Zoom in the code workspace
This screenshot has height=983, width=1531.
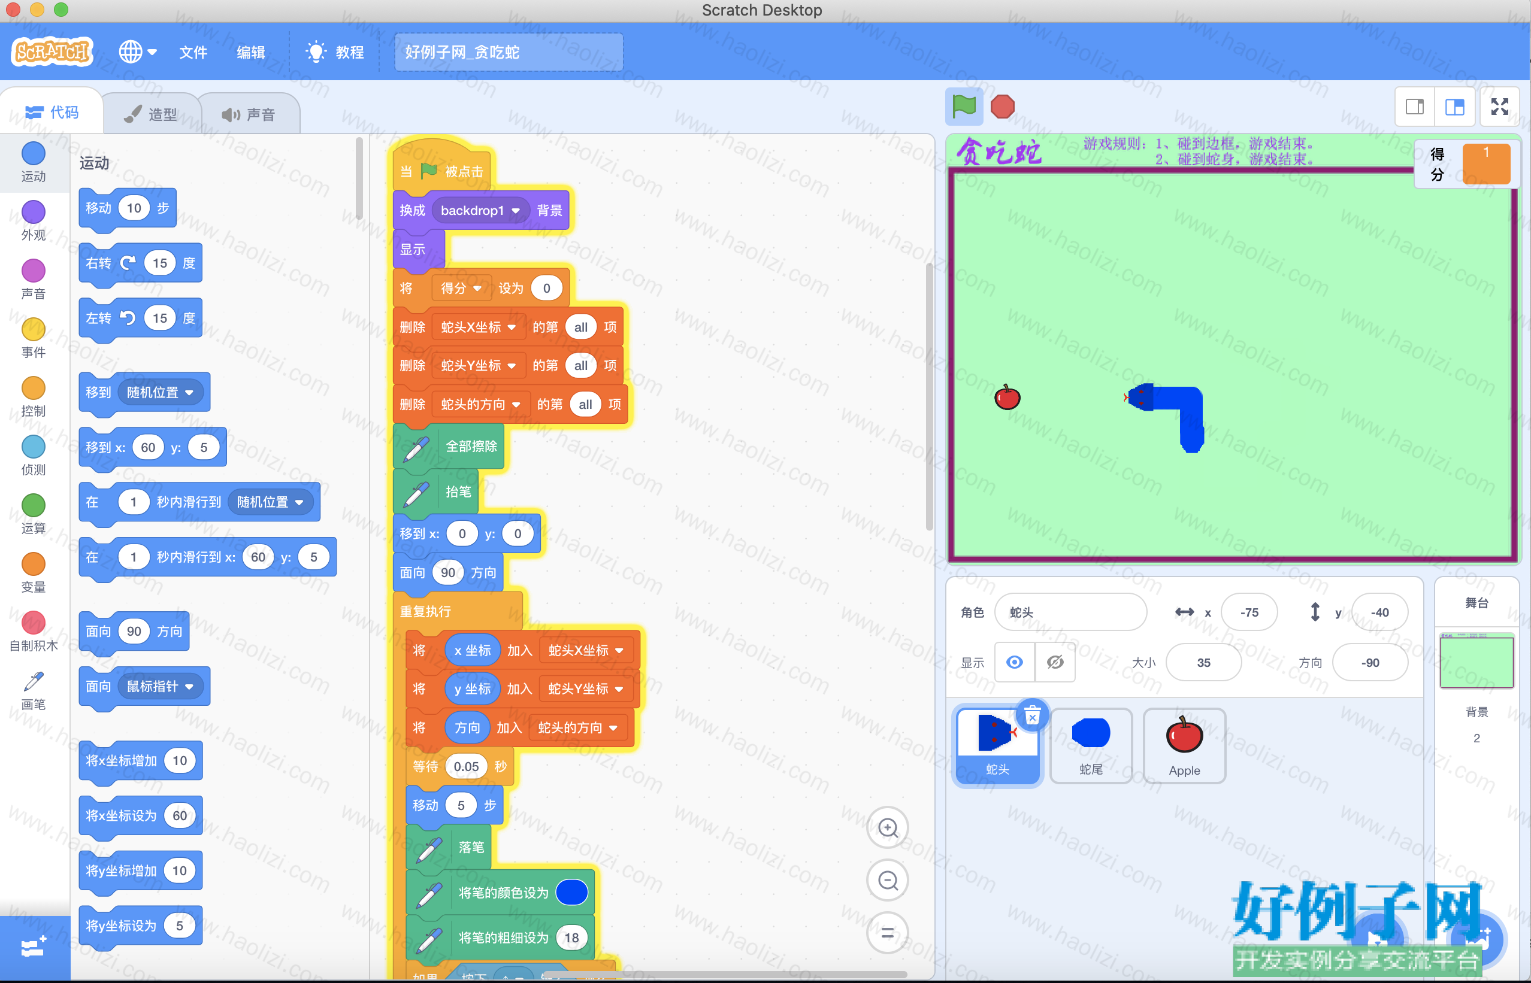tap(888, 829)
